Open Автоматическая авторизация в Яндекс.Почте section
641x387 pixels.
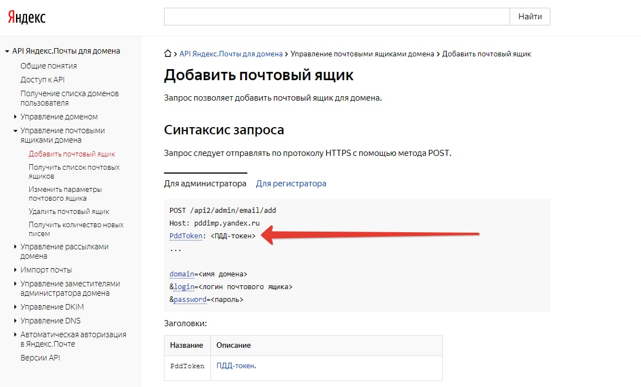(73, 339)
